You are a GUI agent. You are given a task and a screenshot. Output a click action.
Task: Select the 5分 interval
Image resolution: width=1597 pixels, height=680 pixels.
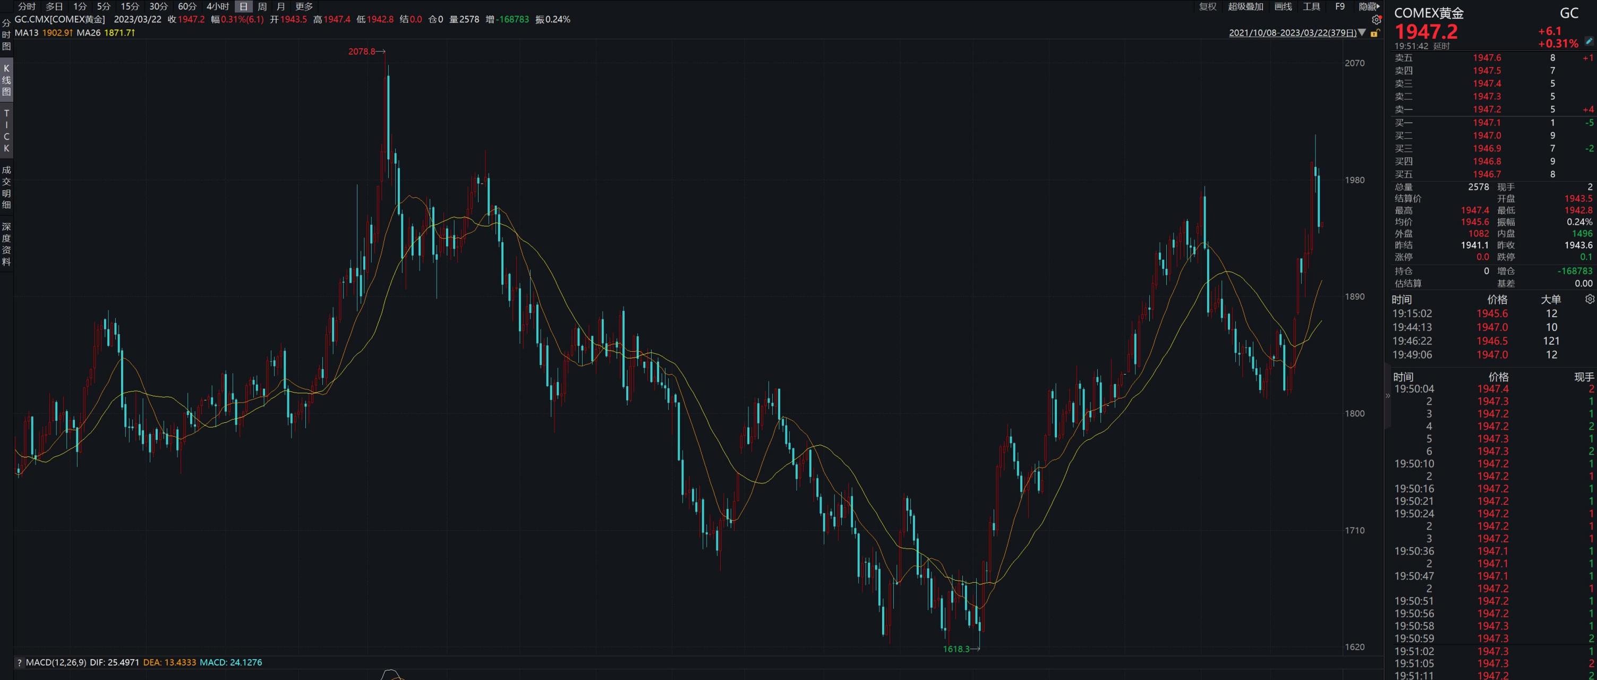tap(104, 7)
